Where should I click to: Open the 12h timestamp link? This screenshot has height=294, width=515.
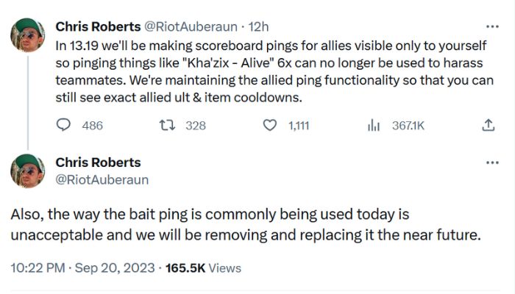click(x=259, y=26)
